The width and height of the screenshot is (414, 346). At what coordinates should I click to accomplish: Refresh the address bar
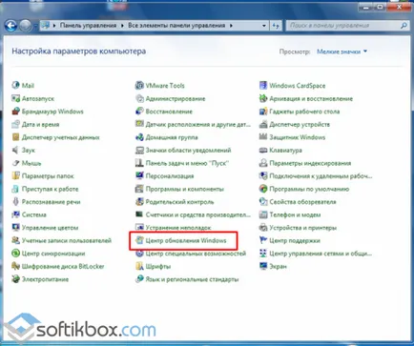(276, 26)
